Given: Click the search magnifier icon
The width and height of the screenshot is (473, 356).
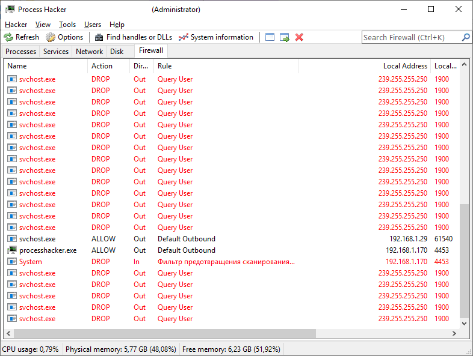Looking at the screenshot, I should point(466,37).
